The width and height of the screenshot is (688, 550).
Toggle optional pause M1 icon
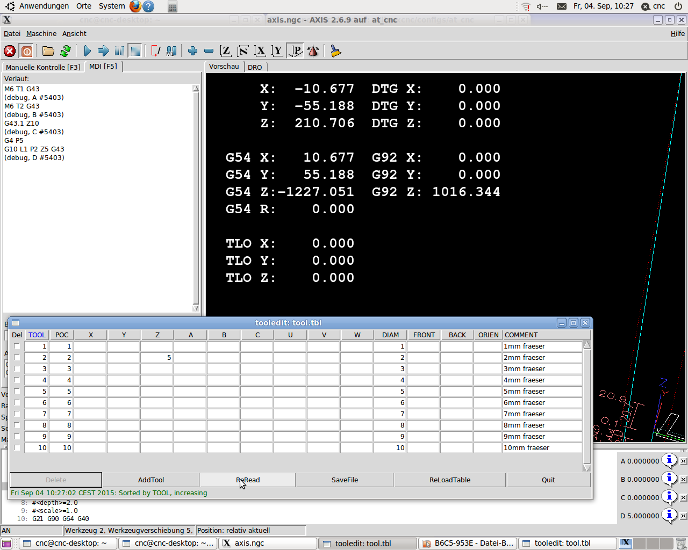pos(171,51)
